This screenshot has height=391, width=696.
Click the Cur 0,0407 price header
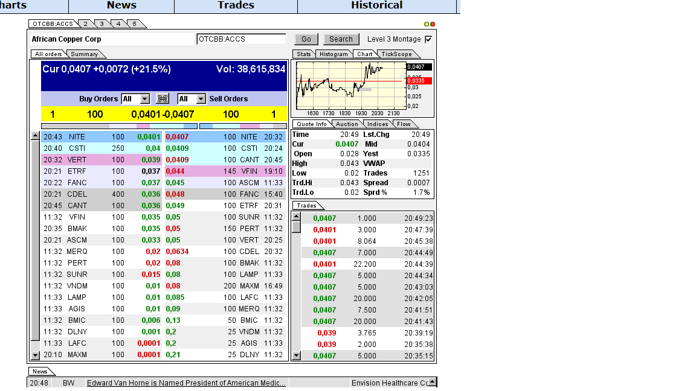(x=106, y=69)
